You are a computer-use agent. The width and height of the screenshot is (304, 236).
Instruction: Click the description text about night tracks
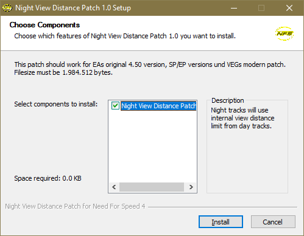242,118
